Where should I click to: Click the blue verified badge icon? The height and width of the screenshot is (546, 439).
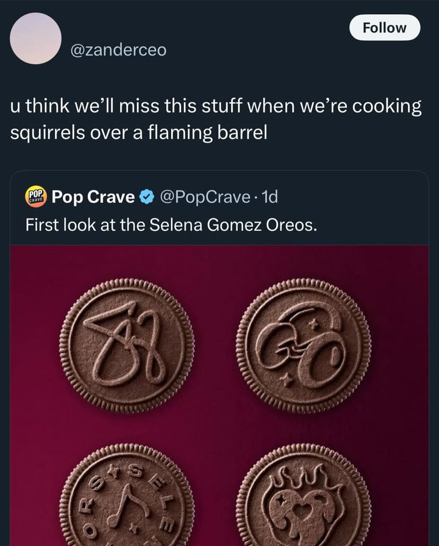pos(146,197)
